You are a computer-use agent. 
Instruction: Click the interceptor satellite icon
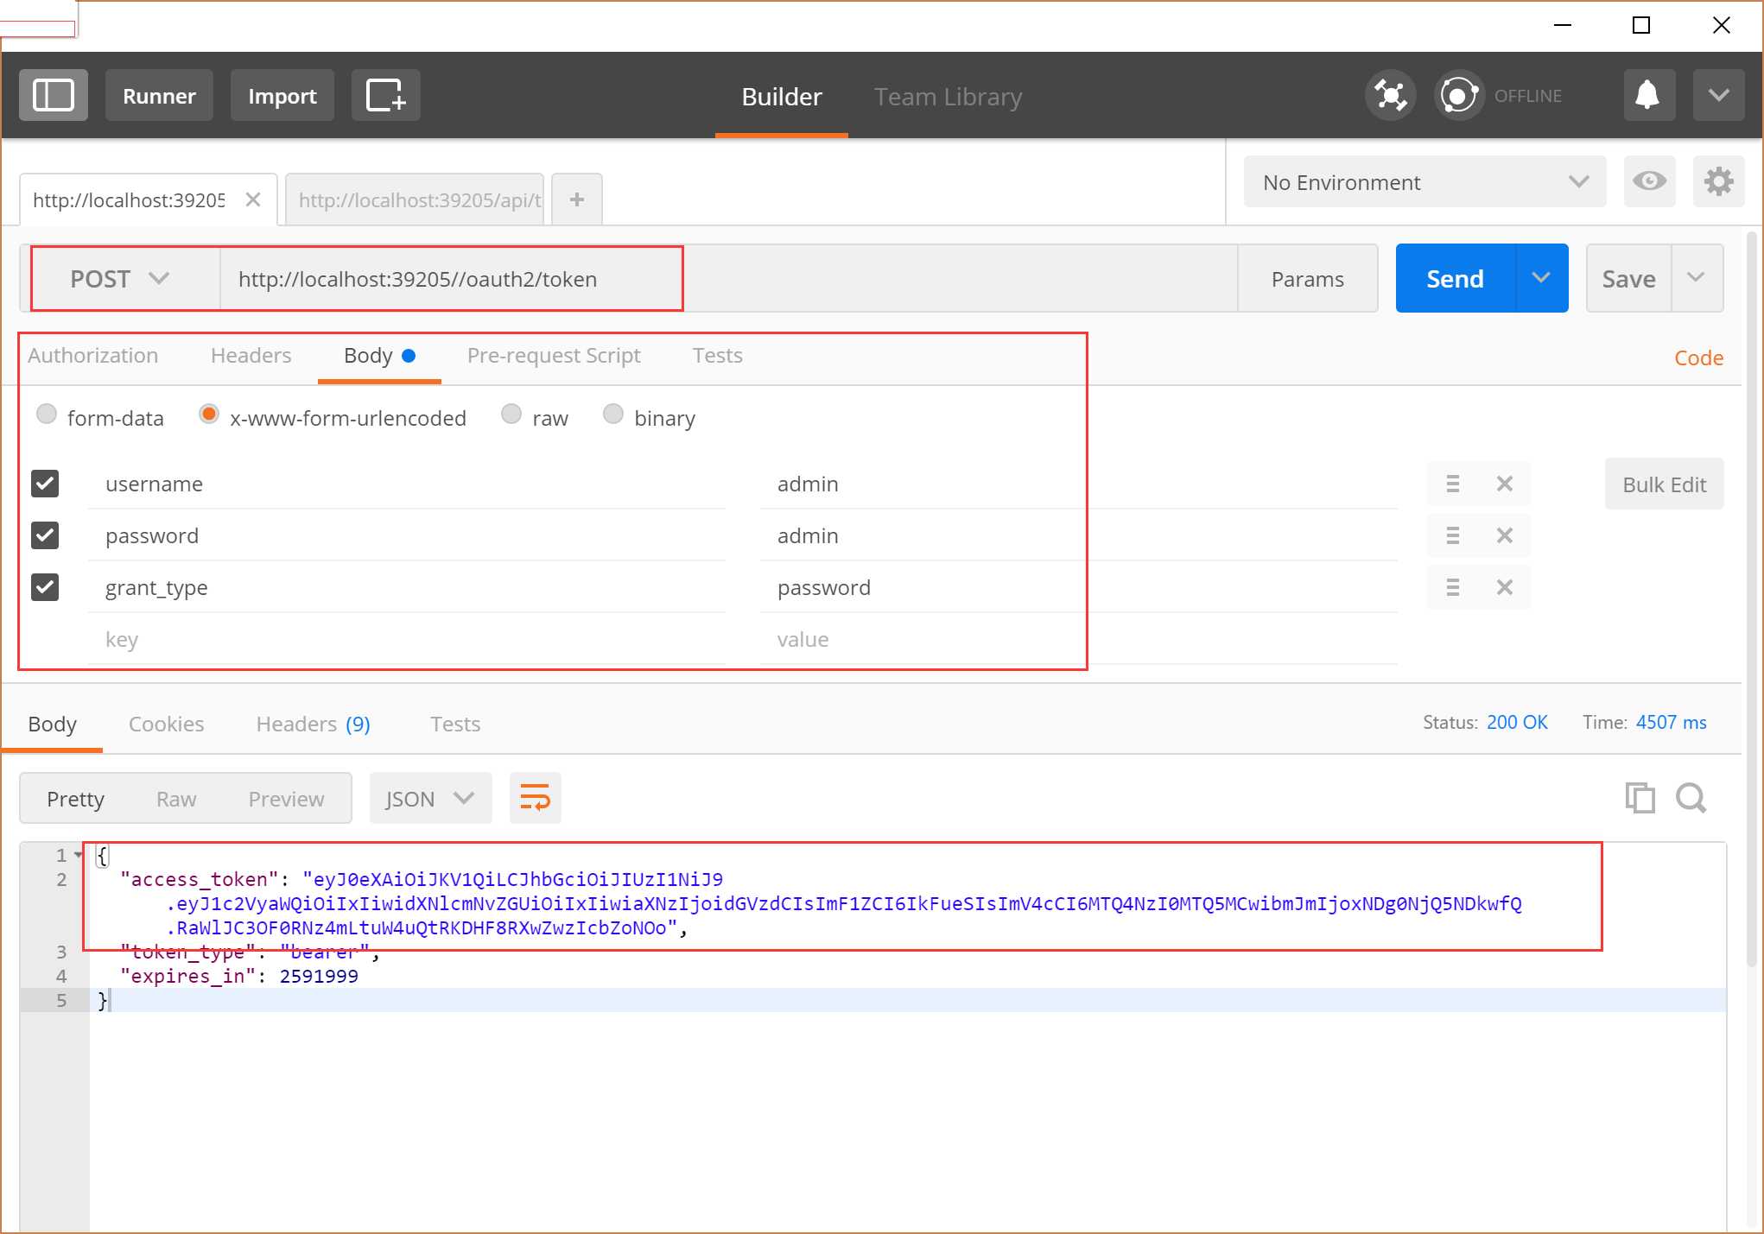point(1390,95)
